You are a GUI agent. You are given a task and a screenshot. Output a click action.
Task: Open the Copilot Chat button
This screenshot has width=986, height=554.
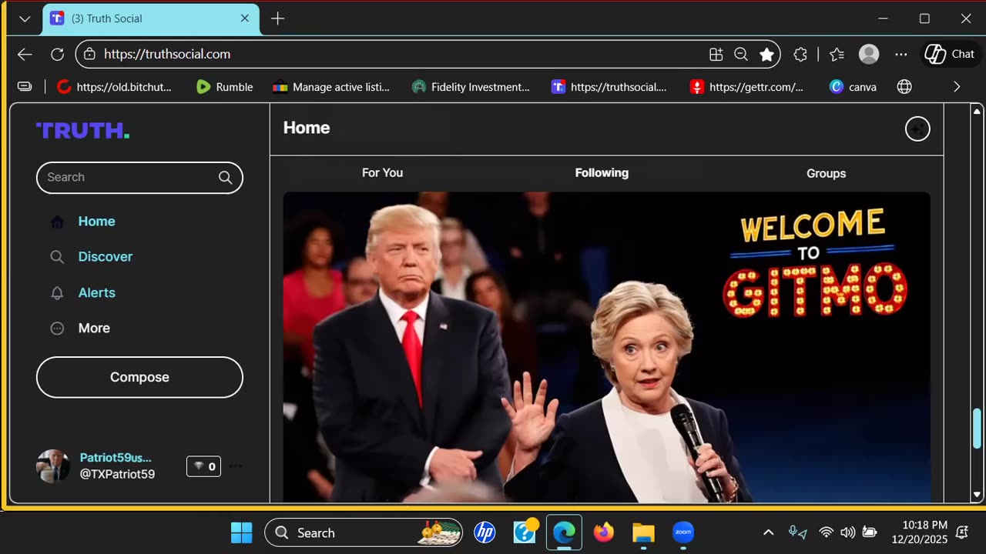tap(951, 54)
